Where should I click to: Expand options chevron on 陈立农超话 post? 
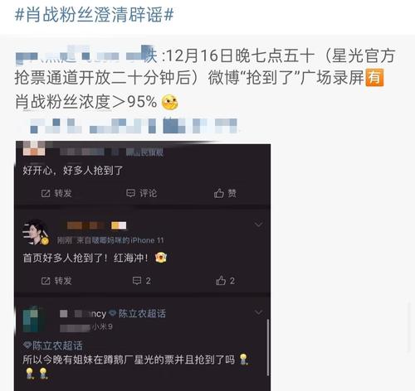click(x=259, y=312)
